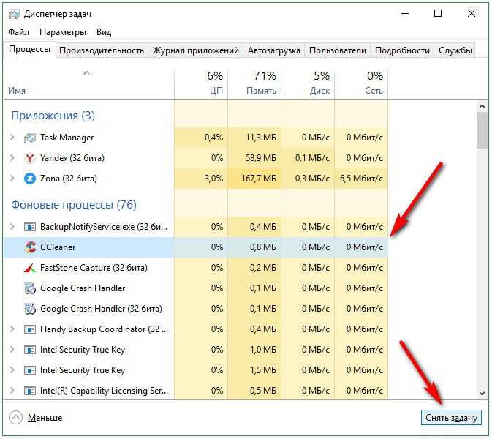Click the Intel(R) Capability Licensing icon
Screen dimensions: 492x439
[30, 391]
